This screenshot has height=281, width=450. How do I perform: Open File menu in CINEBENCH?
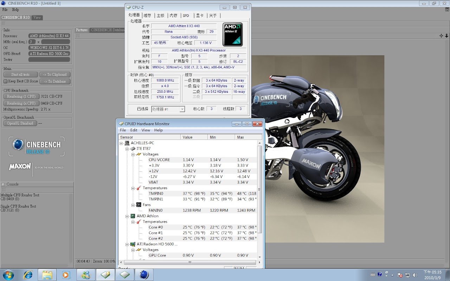(5, 9)
